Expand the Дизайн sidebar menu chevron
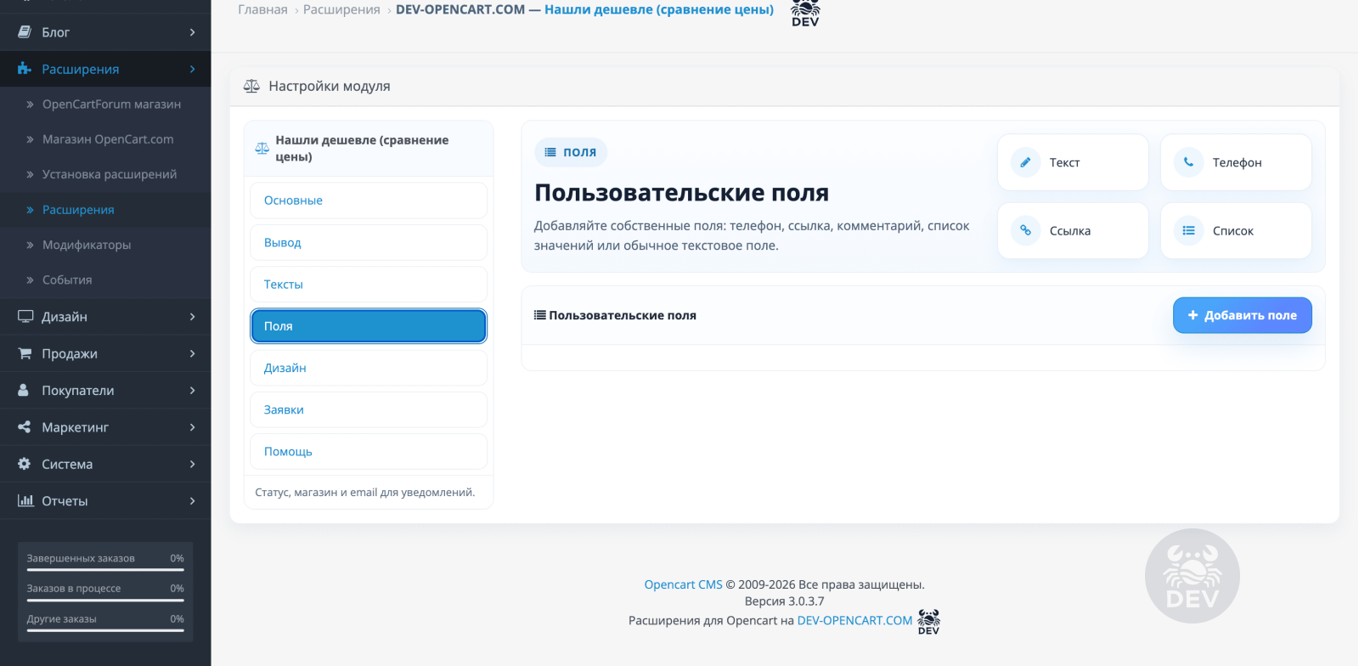The image size is (1359, 666). click(x=193, y=316)
